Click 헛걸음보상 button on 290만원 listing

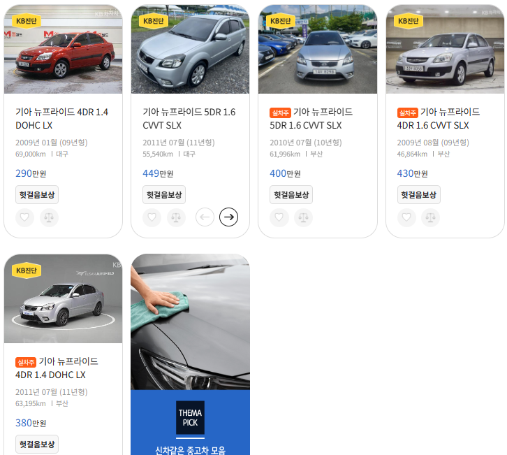pyautogui.click(x=37, y=195)
